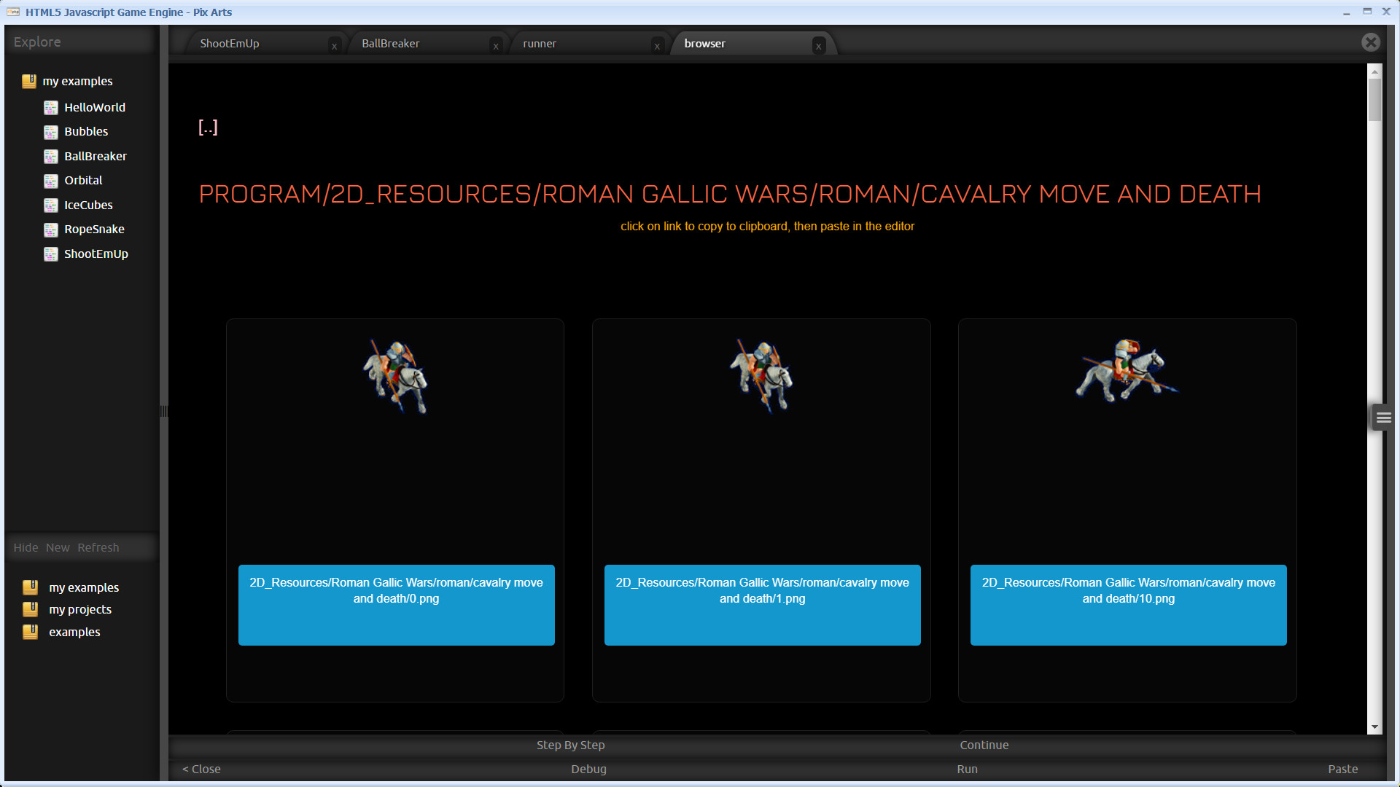
Task: Click the Bubbles project icon
Action: [x=50, y=132]
